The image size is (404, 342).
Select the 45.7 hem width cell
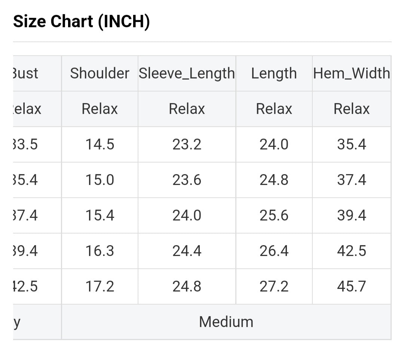coord(351,286)
